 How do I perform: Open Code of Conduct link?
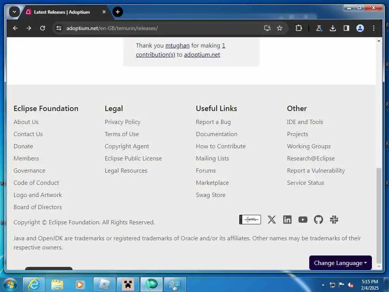(x=36, y=183)
